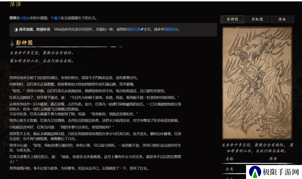302x179 pixels.
Task: Switch to the 实机图 image tab
Action: coord(257,19)
